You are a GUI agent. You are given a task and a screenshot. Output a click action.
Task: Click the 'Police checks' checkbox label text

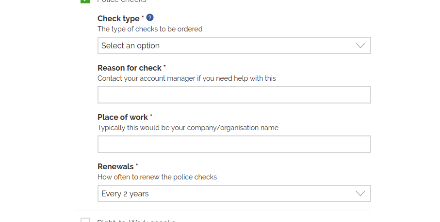(x=121, y=1)
